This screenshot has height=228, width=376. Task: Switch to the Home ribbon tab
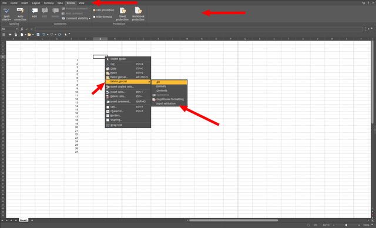pos(14,3)
